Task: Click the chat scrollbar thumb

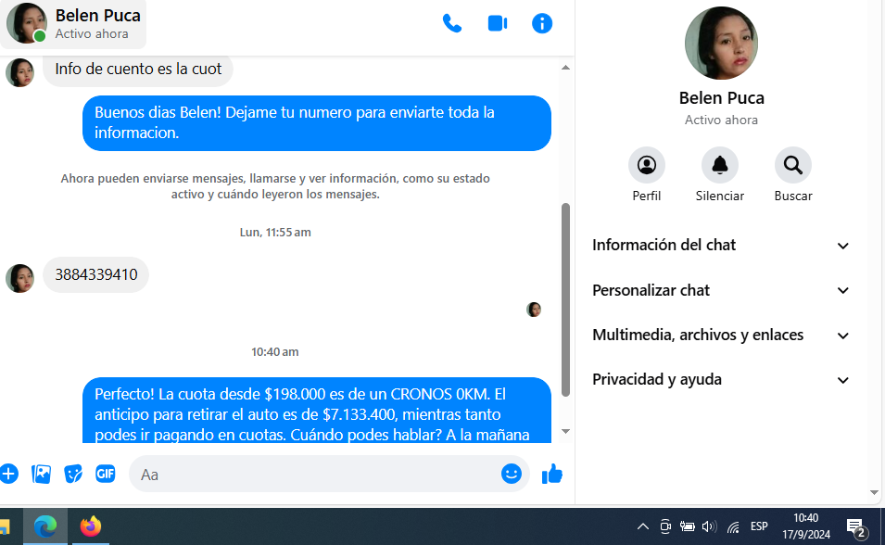Action: pos(565,300)
